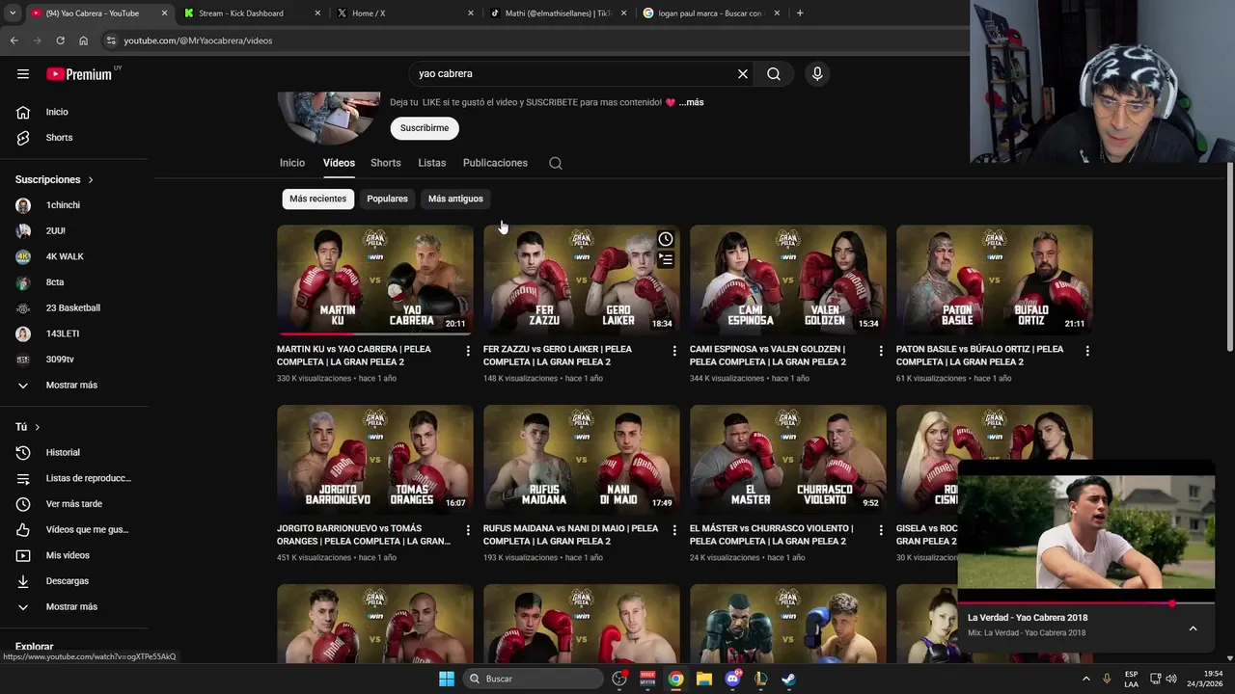The width and height of the screenshot is (1235, 694).
Task: Expand the Tú section arrow
Action: click(37, 427)
